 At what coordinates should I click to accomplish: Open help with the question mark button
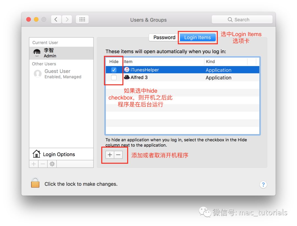pyautogui.click(x=263, y=185)
